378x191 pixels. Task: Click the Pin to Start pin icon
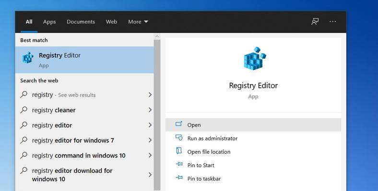[x=179, y=164]
